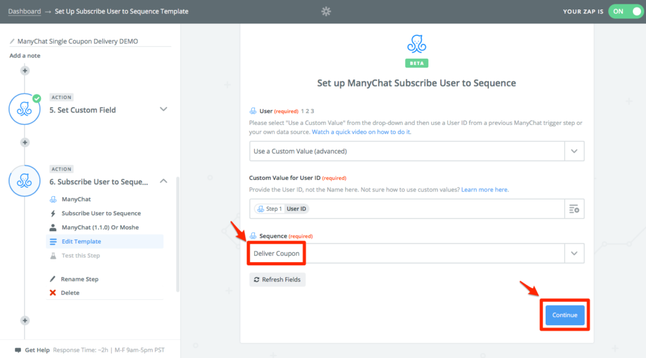646x358 pixels.
Task: Click the red X delete icon
Action: [53, 292]
